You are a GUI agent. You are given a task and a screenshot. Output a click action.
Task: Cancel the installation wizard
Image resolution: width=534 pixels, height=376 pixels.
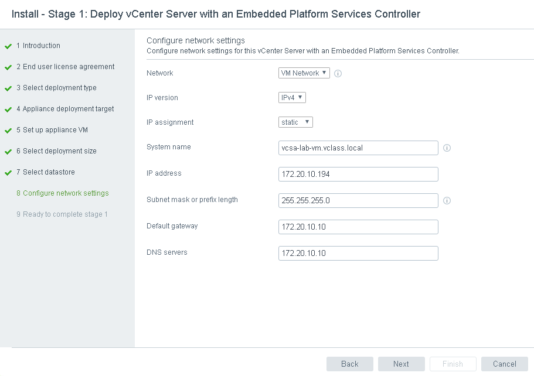(504, 364)
